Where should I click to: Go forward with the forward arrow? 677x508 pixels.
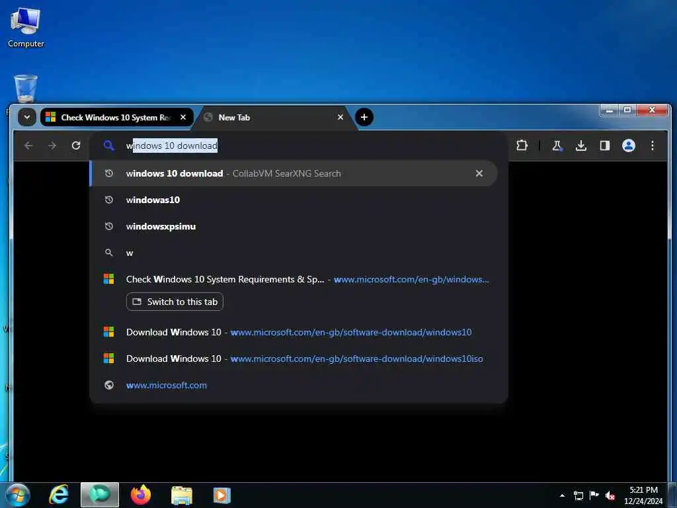coord(52,146)
